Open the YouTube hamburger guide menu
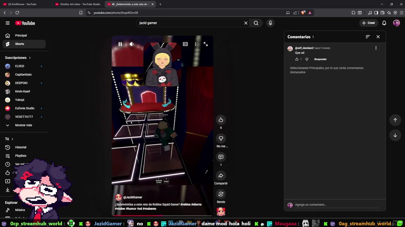The image size is (405, 227). pyautogui.click(x=8, y=23)
